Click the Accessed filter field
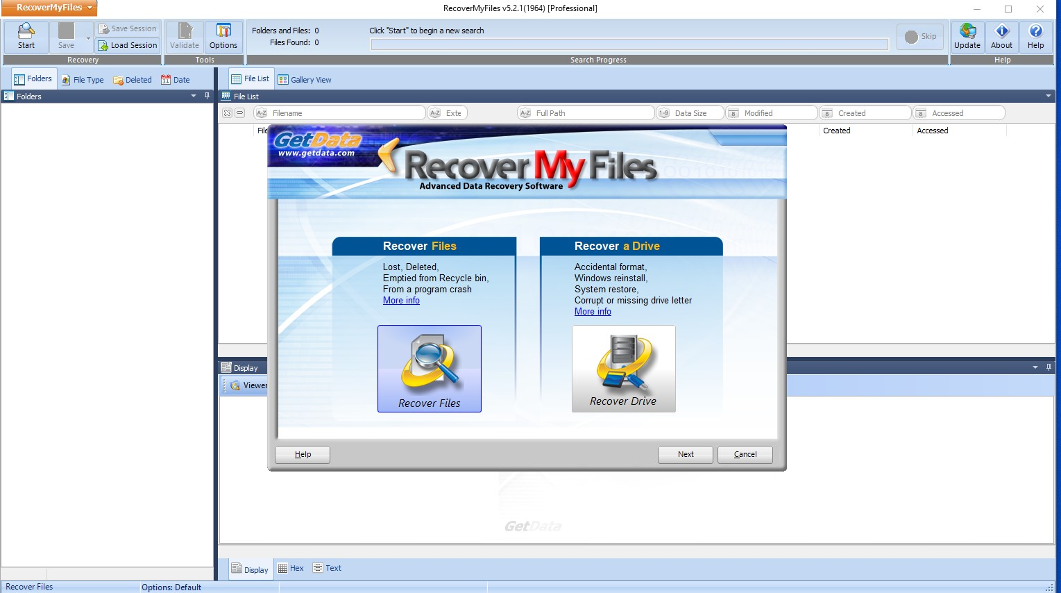The width and height of the screenshot is (1061, 593). point(959,113)
